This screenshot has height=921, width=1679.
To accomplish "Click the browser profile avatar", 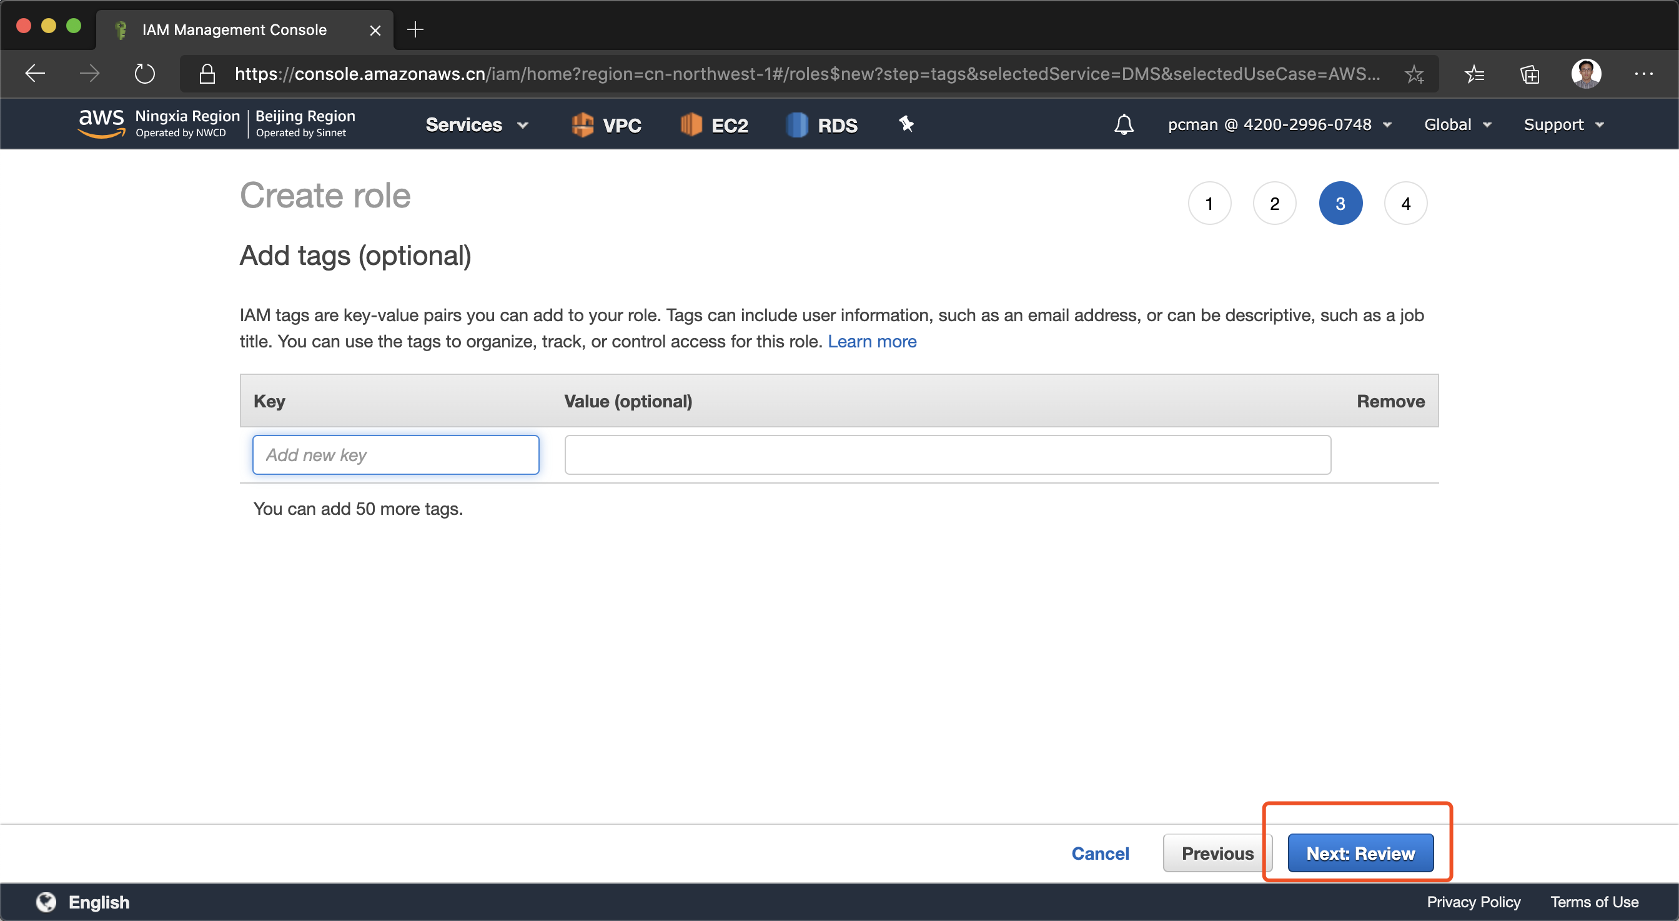I will click(1586, 74).
